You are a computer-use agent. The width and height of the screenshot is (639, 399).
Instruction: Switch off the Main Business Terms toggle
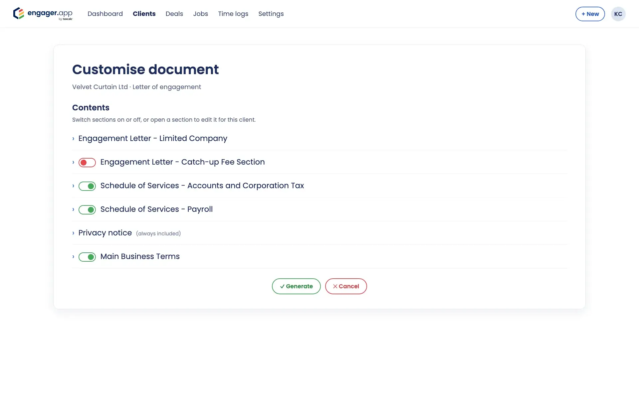click(87, 257)
